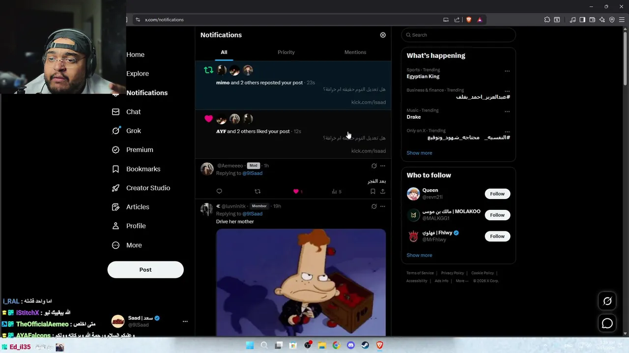Click the Articles icon in sidebar
Viewport: 629px width, 353px height.
pyautogui.click(x=115, y=207)
